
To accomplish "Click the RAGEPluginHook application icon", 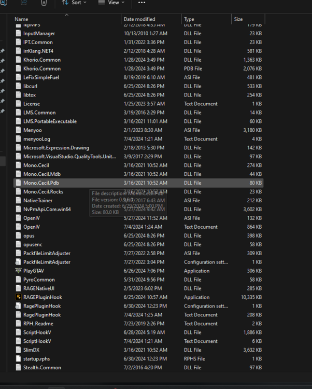I will coord(18,297).
